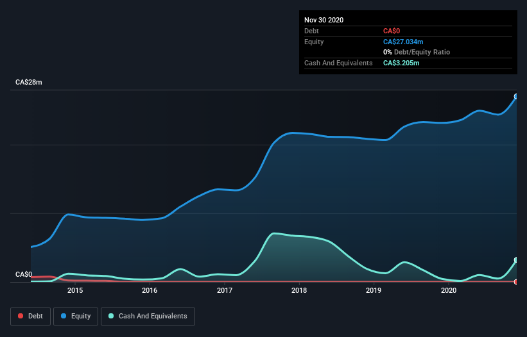Click the 2019 x-axis label
The height and width of the screenshot is (337, 527).
[x=374, y=290]
